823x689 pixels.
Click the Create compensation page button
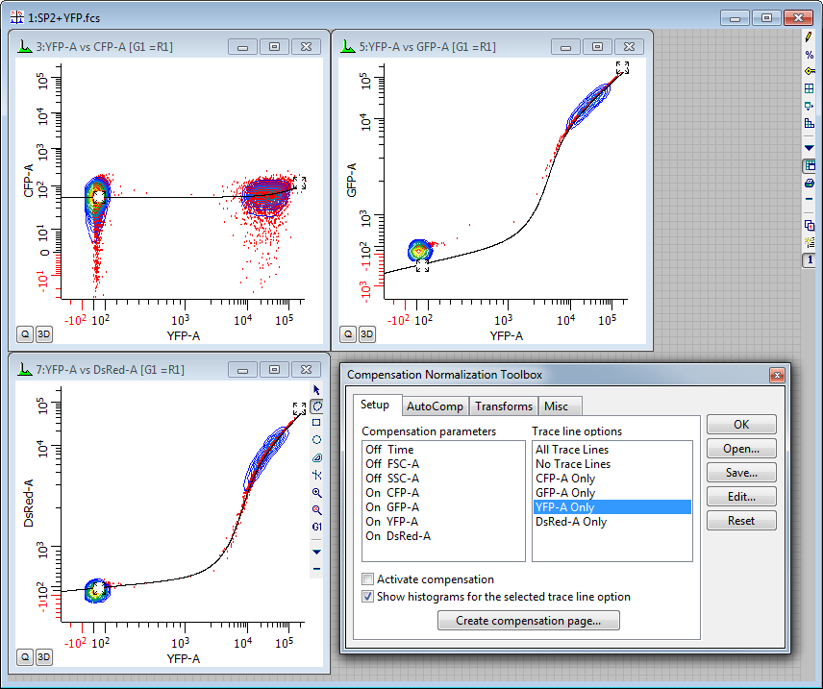[x=529, y=621]
